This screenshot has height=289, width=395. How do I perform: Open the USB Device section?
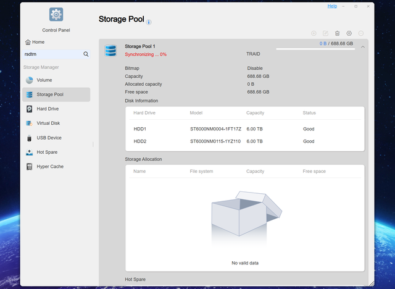tap(56, 138)
